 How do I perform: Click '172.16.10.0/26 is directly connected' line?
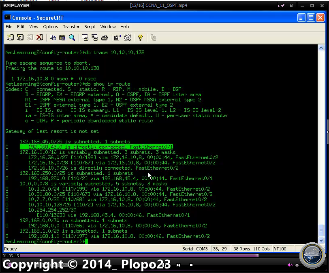(x=92, y=168)
